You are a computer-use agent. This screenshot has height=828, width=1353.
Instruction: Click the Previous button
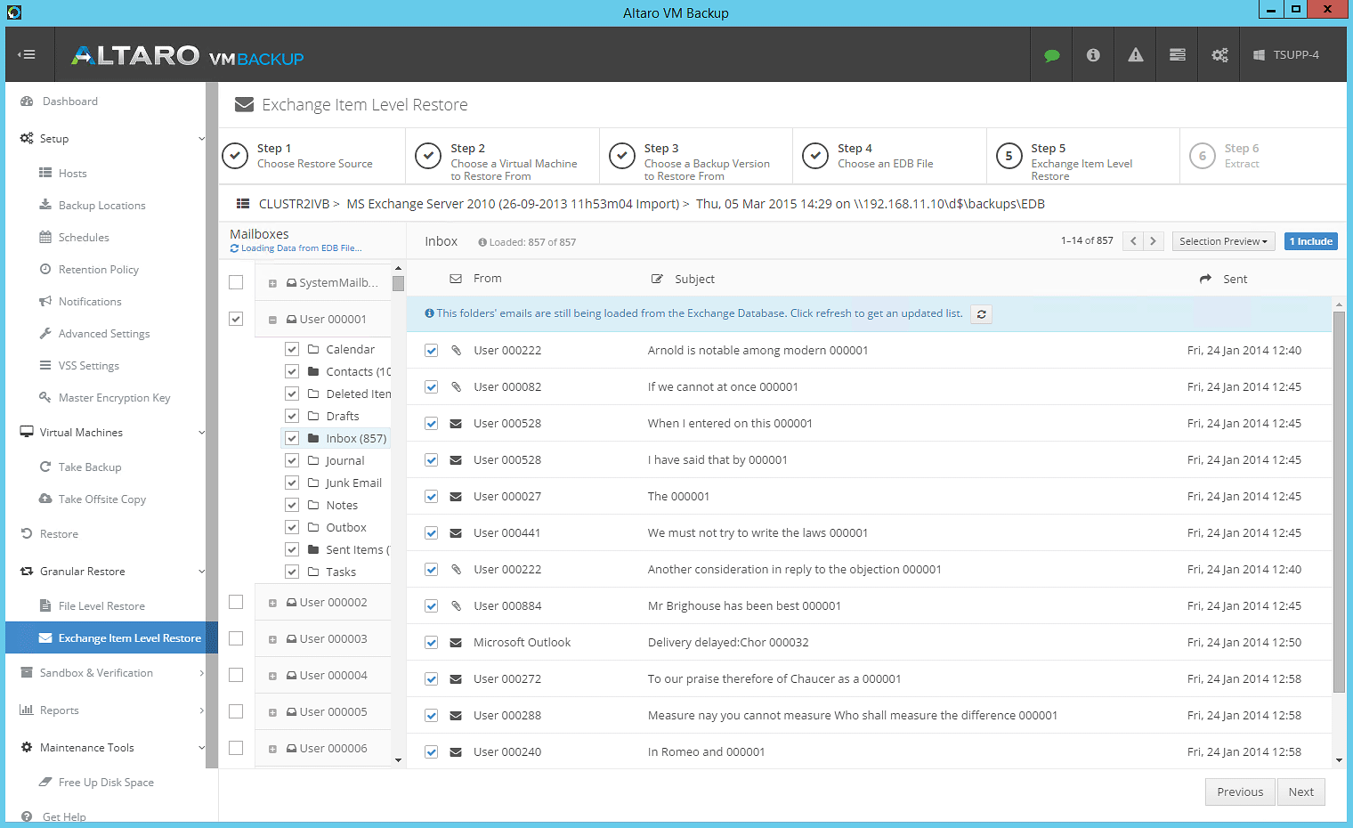[1240, 791]
